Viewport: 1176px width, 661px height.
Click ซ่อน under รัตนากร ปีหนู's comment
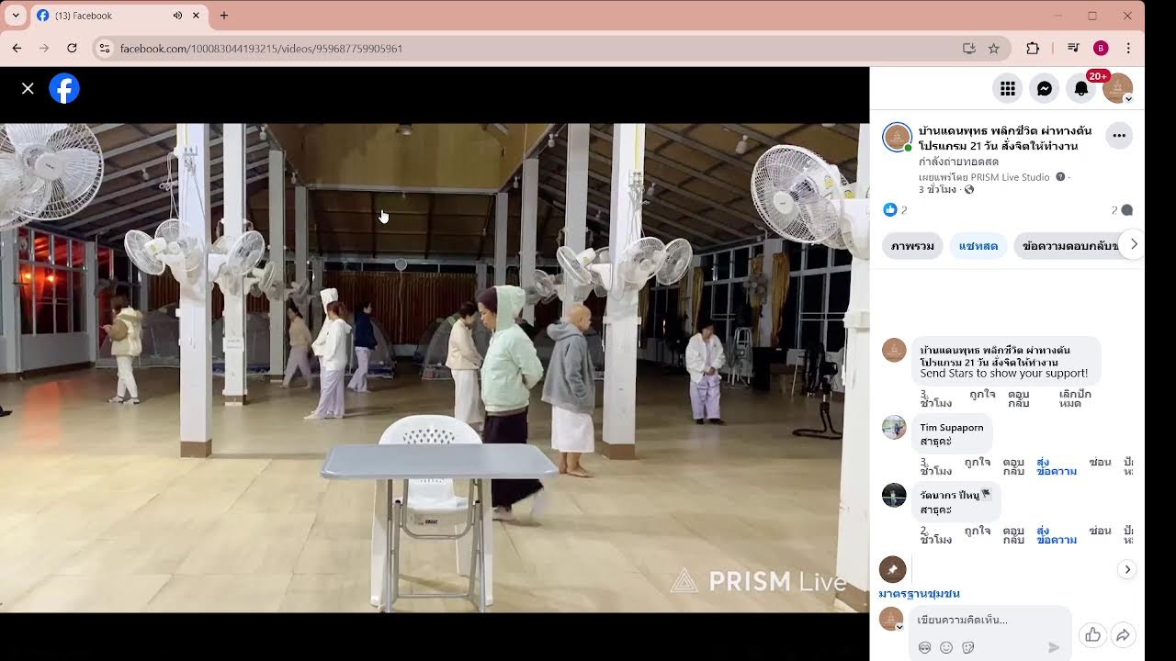[1100, 531]
